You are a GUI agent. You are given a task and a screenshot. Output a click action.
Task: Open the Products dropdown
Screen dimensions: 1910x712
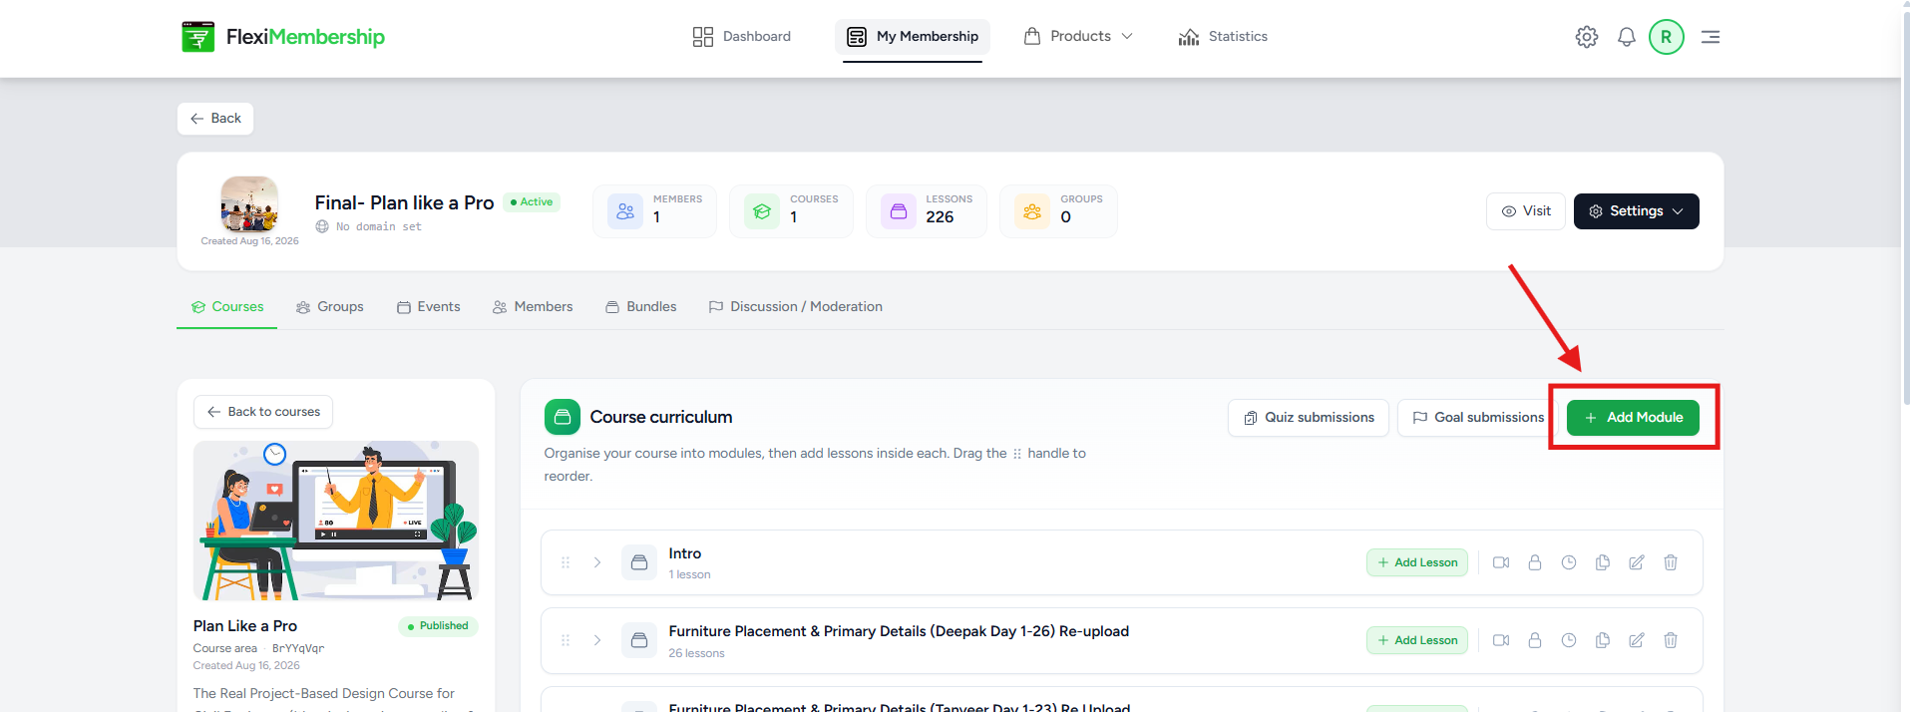[1078, 37]
